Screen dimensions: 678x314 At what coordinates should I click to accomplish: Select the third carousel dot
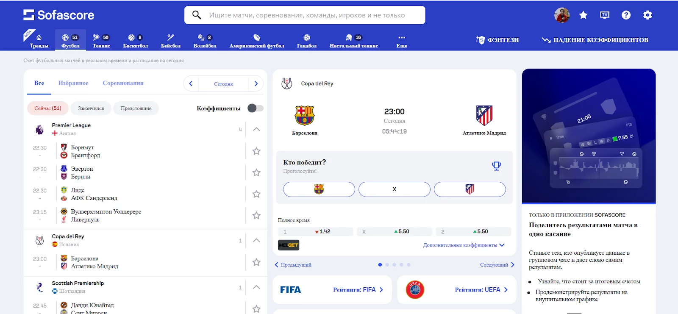pos(395,265)
